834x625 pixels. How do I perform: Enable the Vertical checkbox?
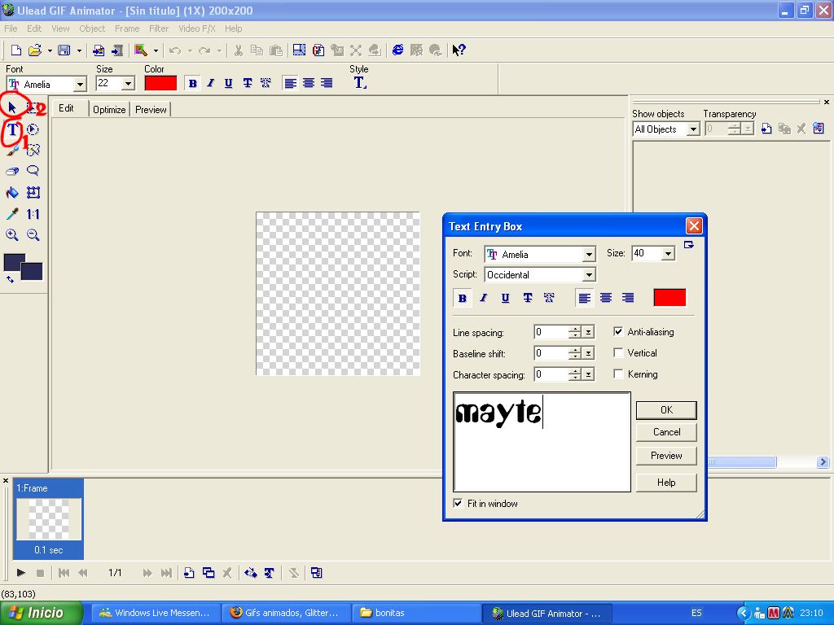pos(618,353)
